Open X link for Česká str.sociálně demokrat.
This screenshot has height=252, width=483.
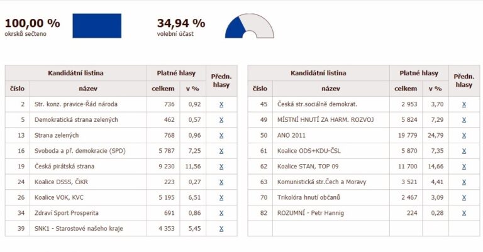click(464, 104)
